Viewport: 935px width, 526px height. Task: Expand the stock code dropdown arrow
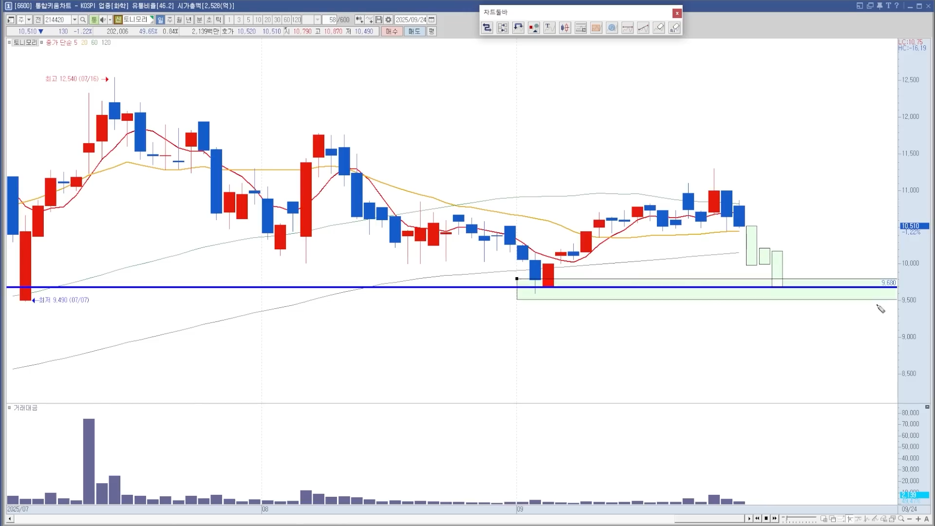tap(75, 20)
